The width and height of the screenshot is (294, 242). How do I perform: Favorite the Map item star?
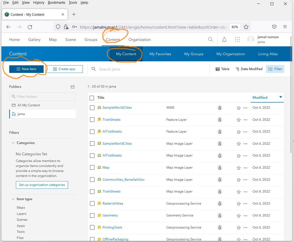click(x=238, y=168)
